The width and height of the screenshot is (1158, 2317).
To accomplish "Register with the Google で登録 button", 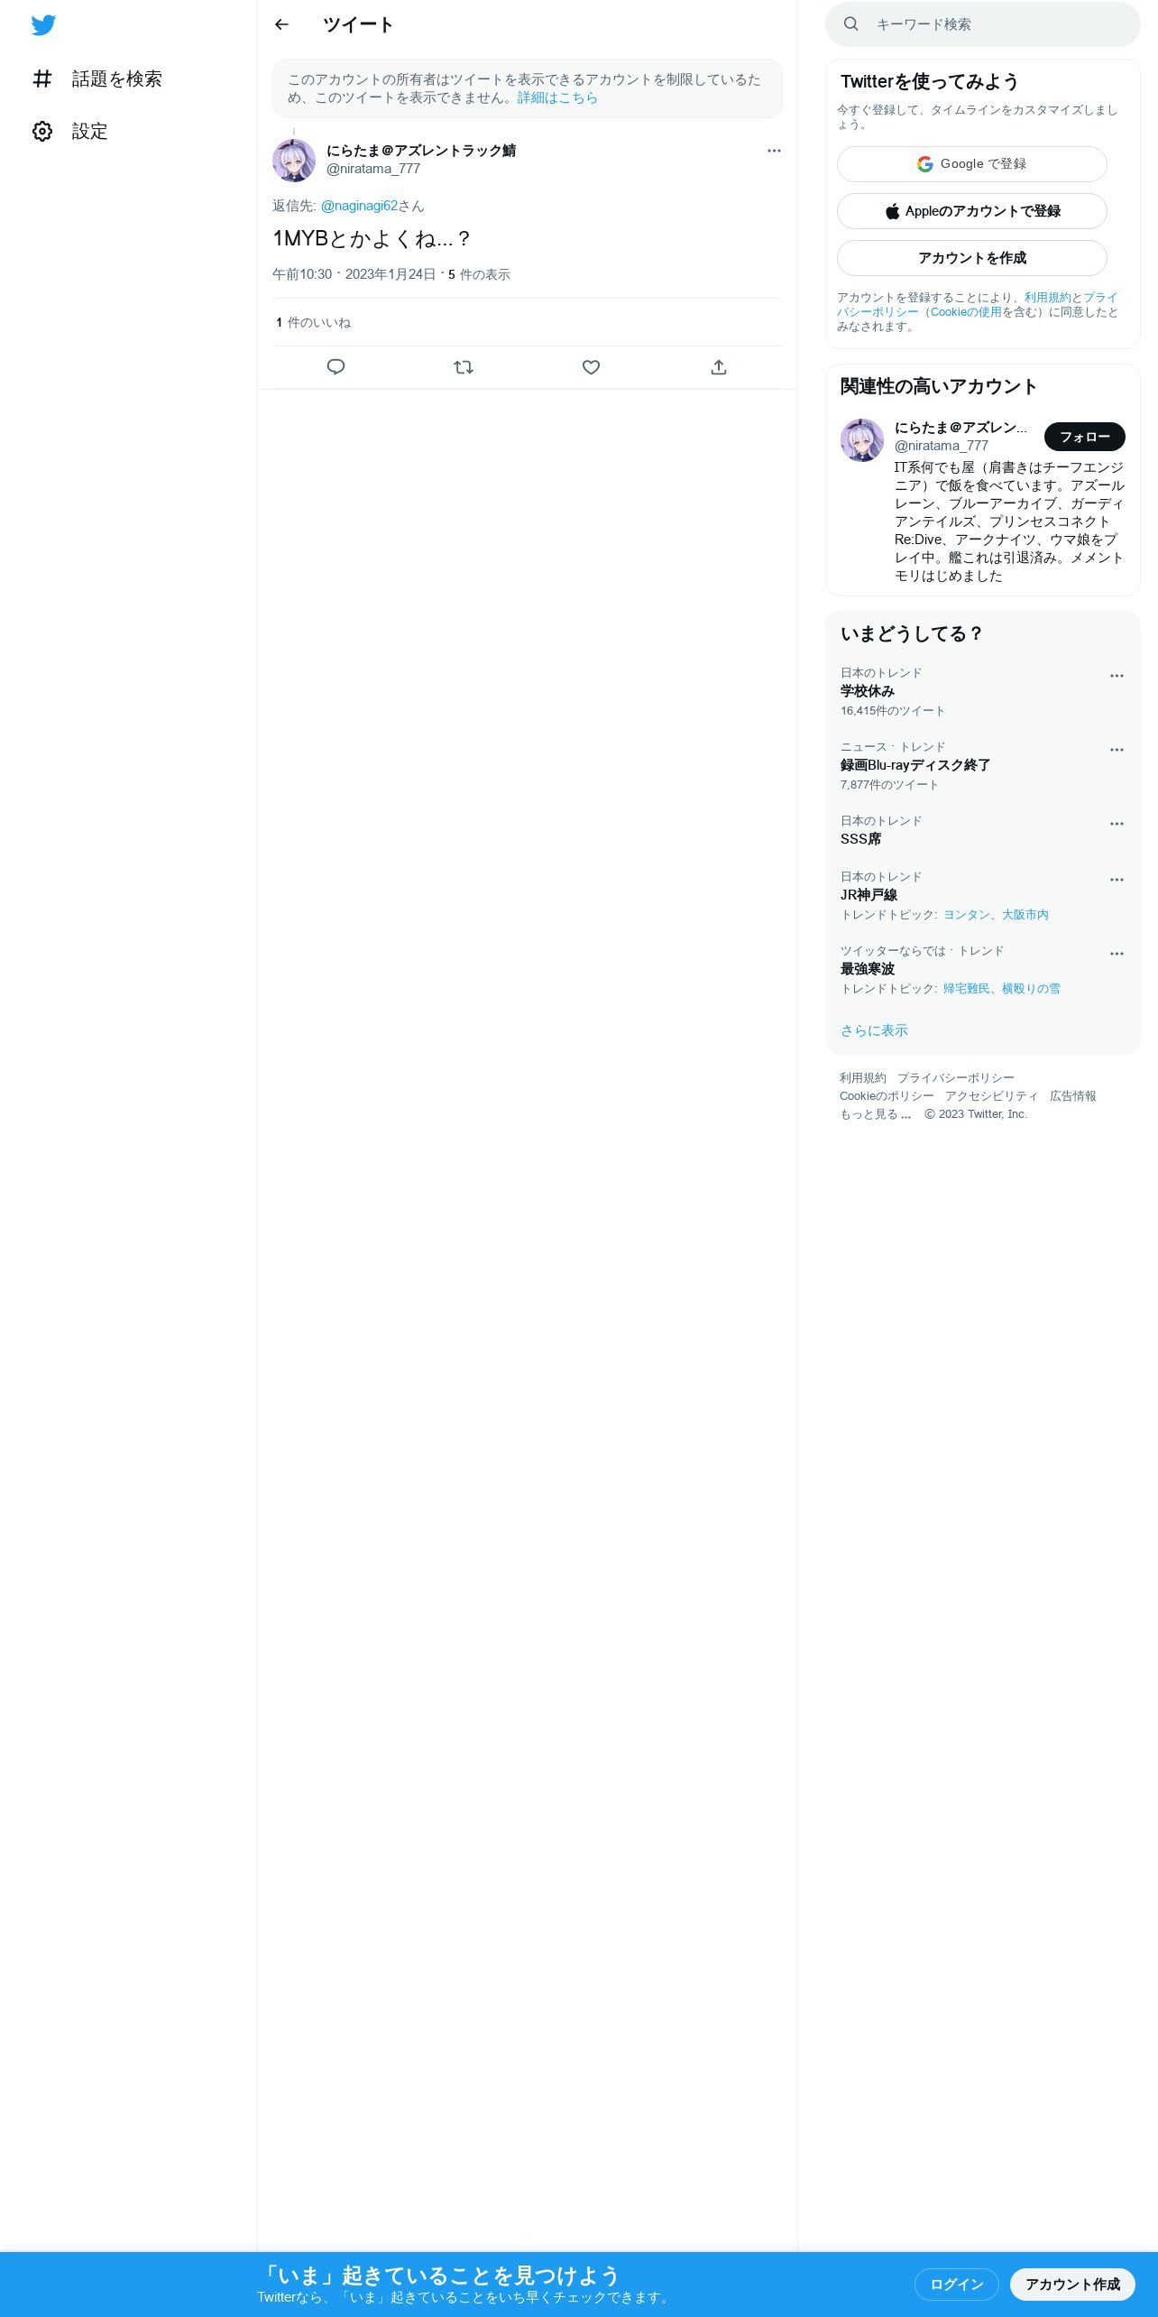I will pos(971,164).
